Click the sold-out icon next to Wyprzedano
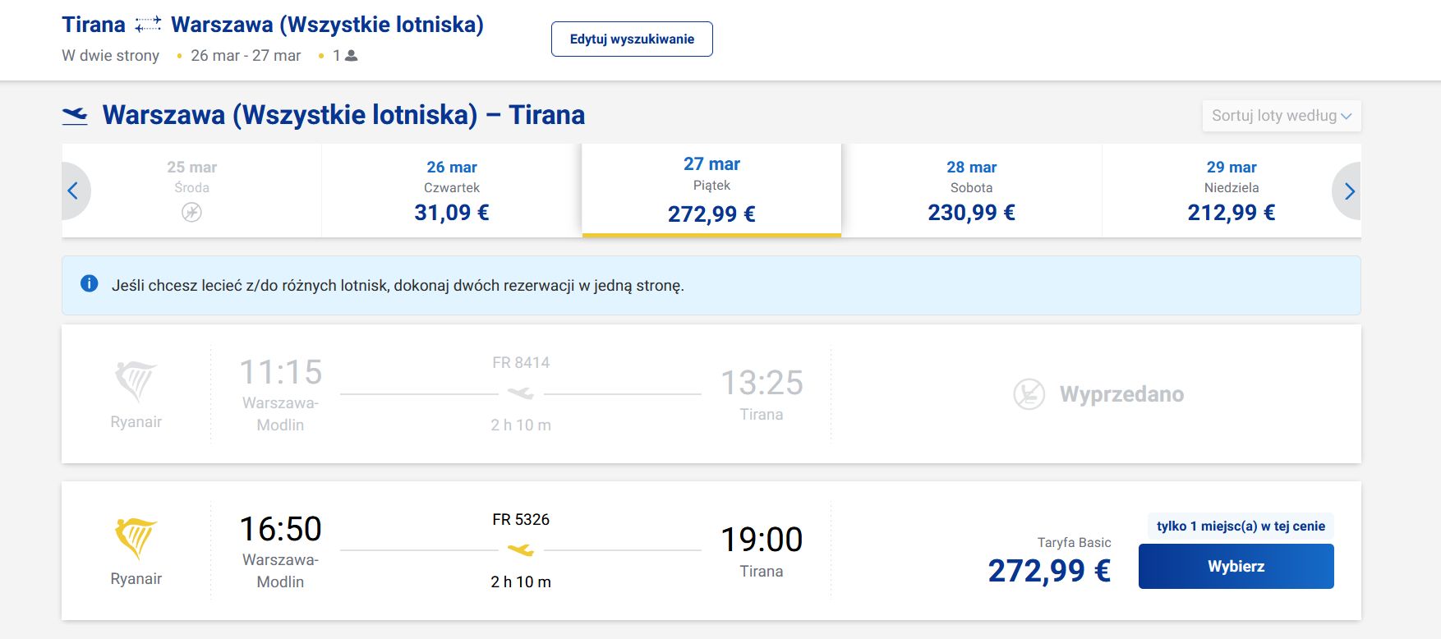Viewport: 1441px width, 639px height. pos(1029,394)
